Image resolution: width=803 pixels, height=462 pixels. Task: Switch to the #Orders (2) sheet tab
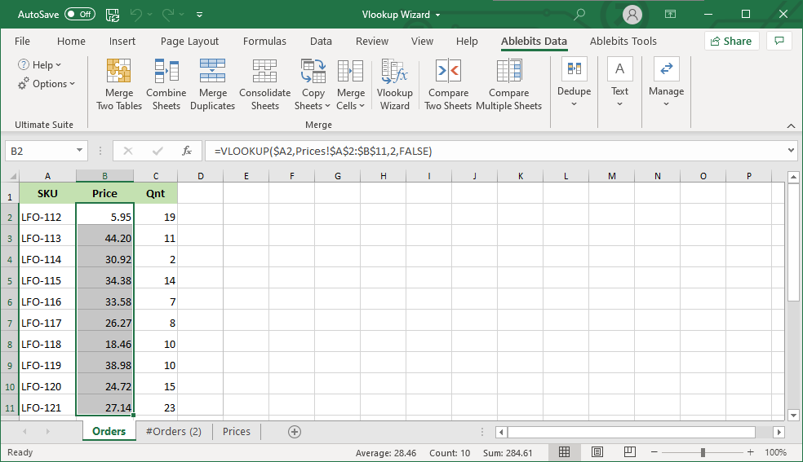[x=174, y=431]
